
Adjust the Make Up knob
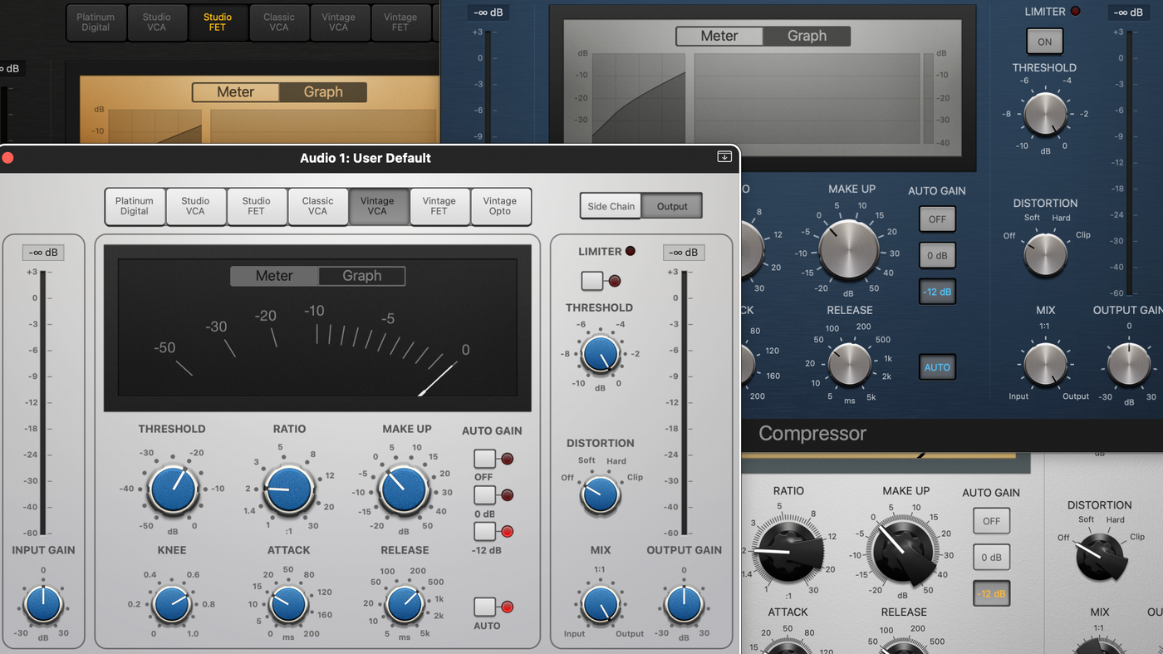402,490
